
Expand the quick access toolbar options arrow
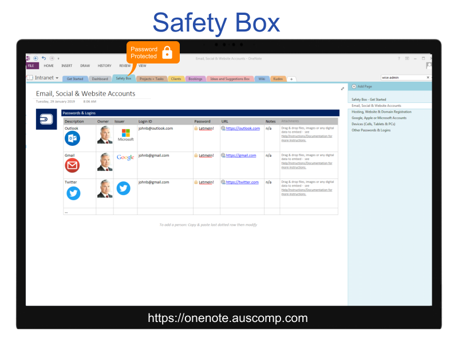click(58, 58)
